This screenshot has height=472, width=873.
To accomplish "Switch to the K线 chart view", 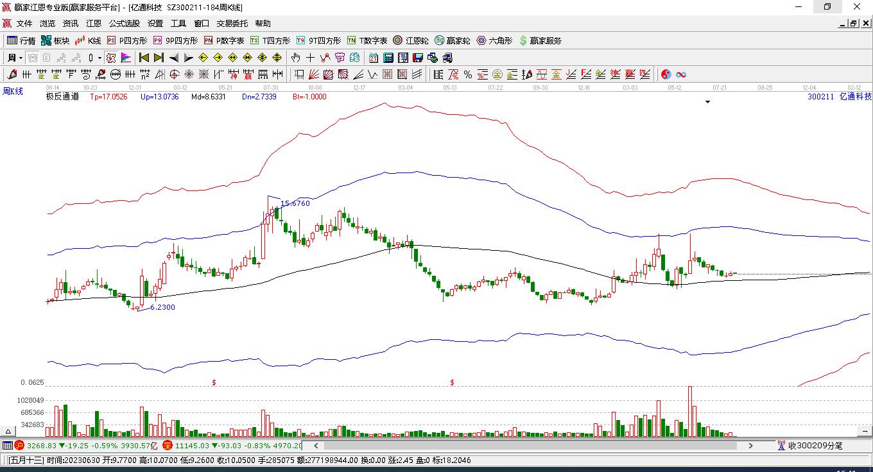I will coord(88,40).
